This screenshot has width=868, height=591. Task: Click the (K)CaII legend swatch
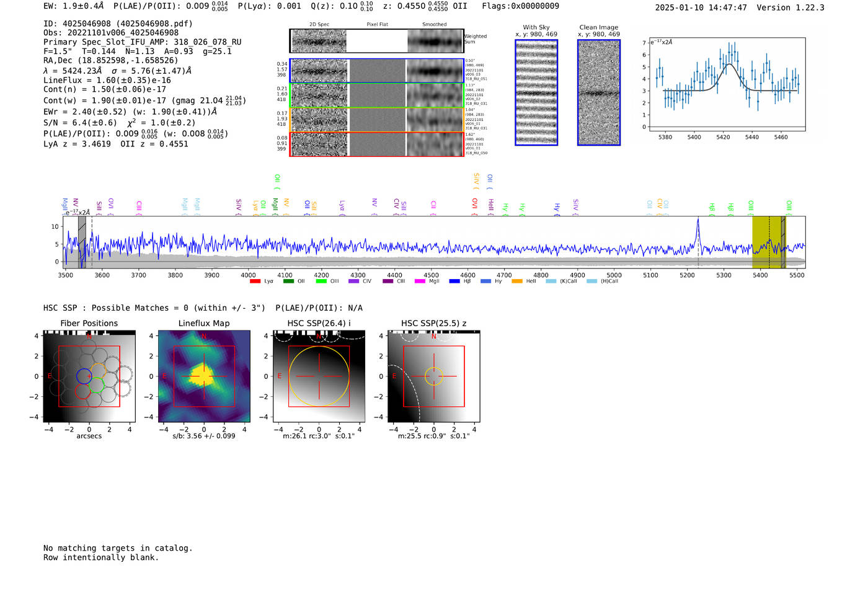pos(551,281)
